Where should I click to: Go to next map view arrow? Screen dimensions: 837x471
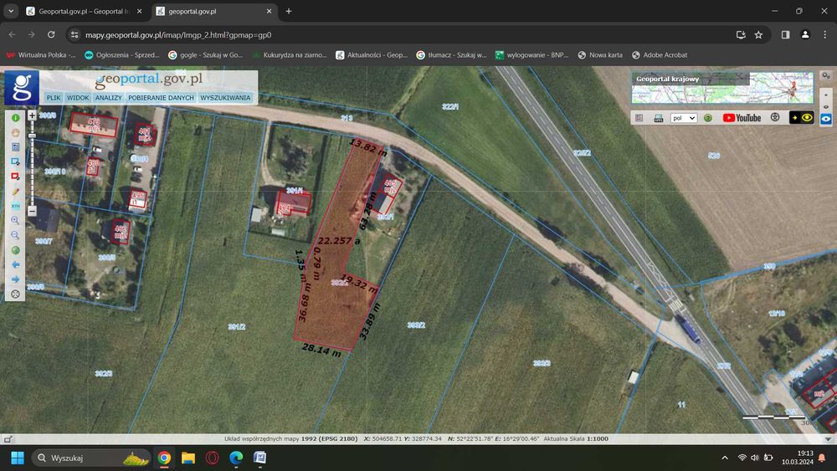[15, 279]
